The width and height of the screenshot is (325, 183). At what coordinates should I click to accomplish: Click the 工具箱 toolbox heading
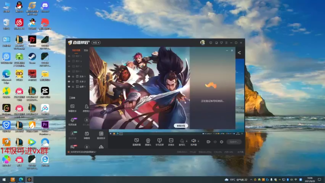pyautogui.click(x=72, y=98)
